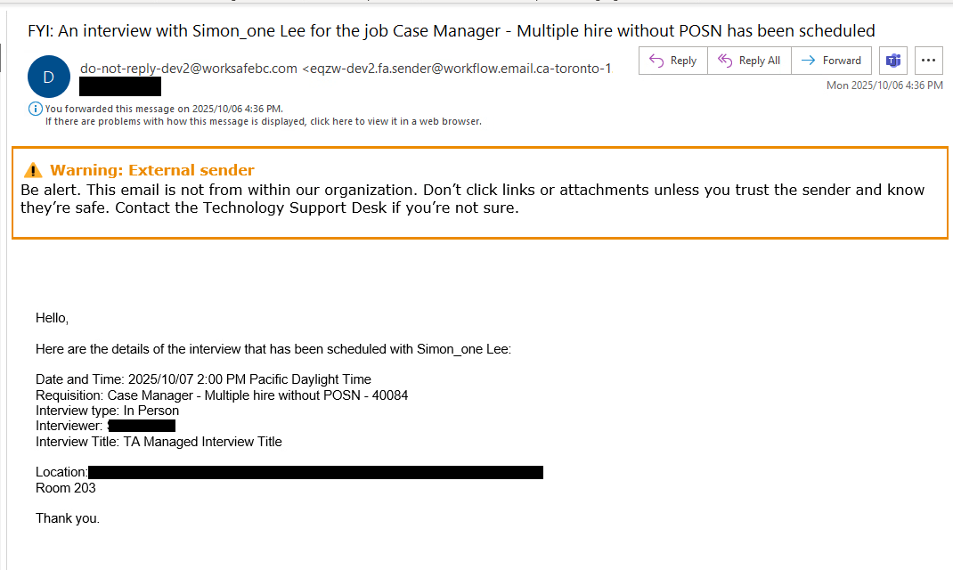Forward this interview email
This screenshot has width=953, height=570.
(831, 61)
